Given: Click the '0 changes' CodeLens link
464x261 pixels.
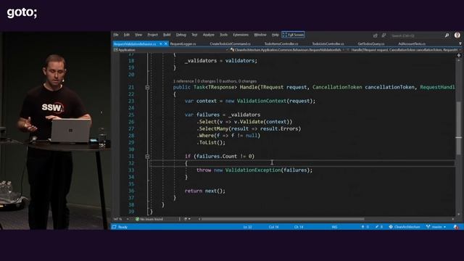Looking at the screenshot, I should coord(207,81).
